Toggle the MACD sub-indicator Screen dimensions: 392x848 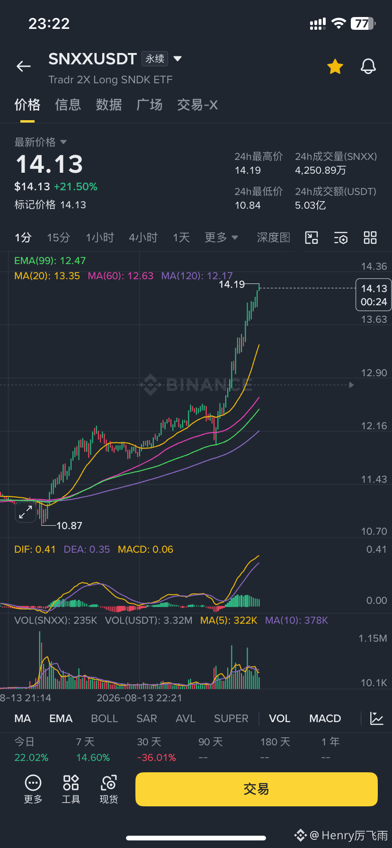325,718
